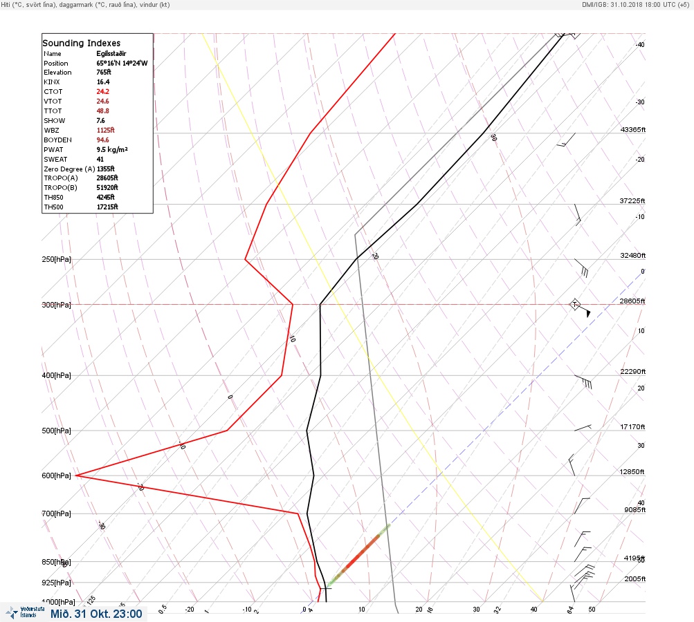The image size is (694, 622).
Task: Click the TTOT value 48.8
Action: point(102,111)
